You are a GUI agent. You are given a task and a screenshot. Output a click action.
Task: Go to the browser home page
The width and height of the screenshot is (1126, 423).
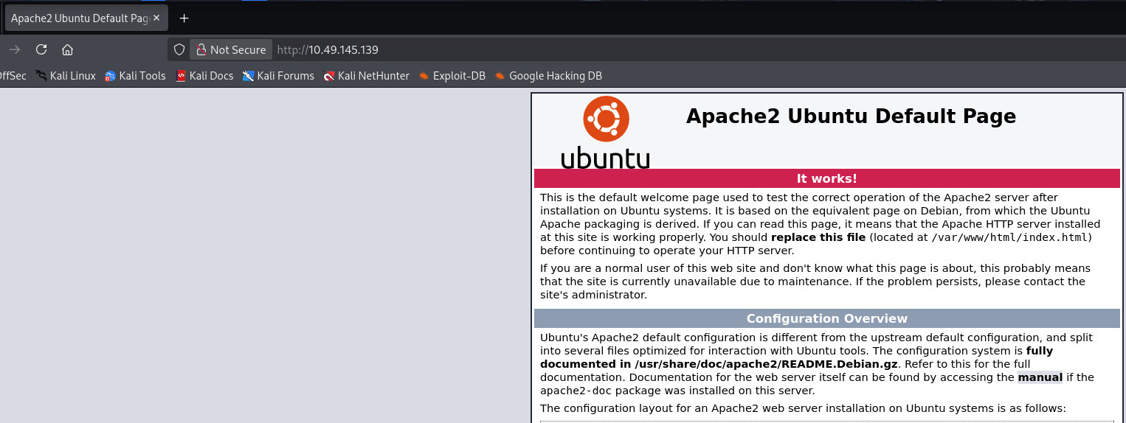point(67,49)
